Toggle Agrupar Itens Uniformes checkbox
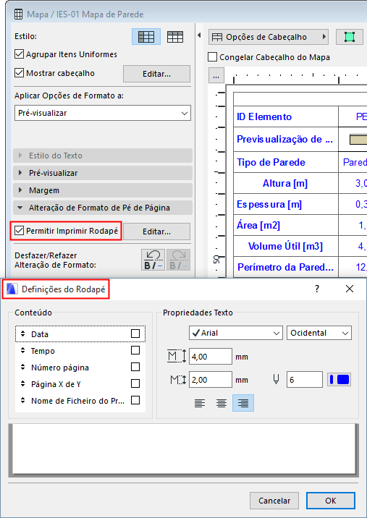 pyautogui.click(x=19, y=54)
